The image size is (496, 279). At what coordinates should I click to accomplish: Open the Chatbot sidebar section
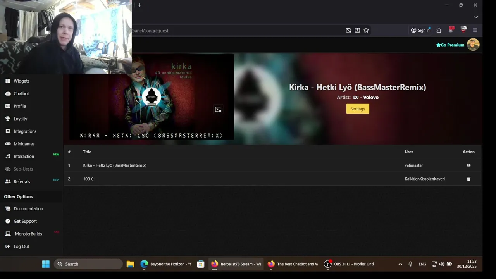(x=21, y=93)
